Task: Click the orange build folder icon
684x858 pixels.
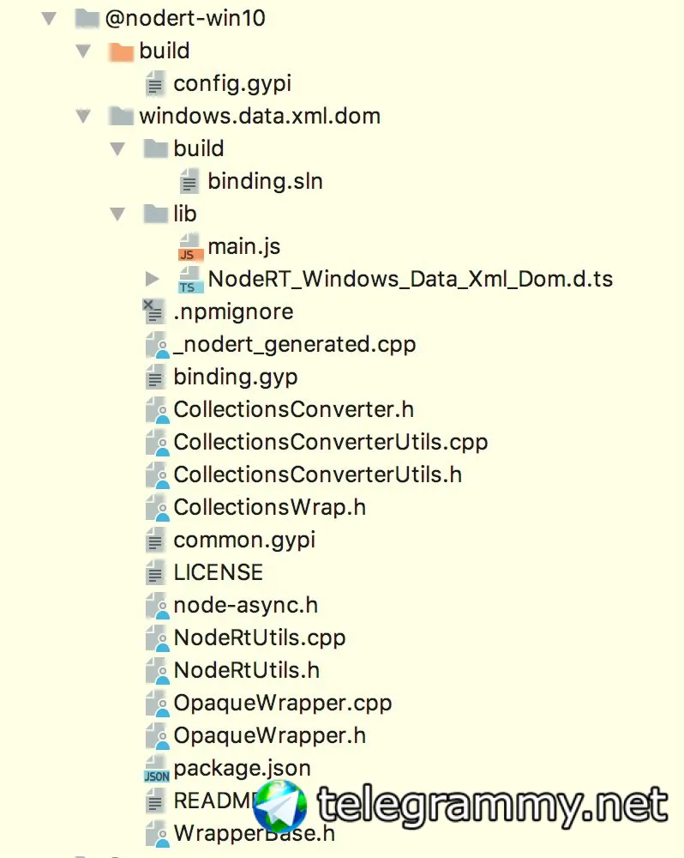Action: pos(121,51)
